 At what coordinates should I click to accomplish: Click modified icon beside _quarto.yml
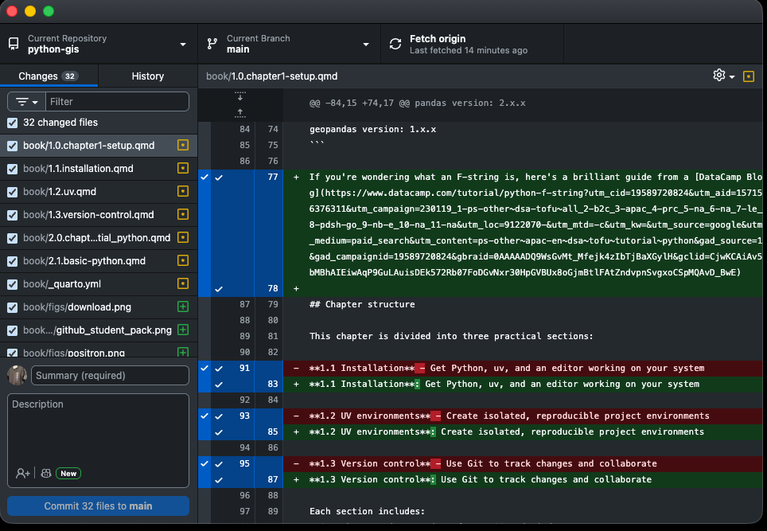183,284
